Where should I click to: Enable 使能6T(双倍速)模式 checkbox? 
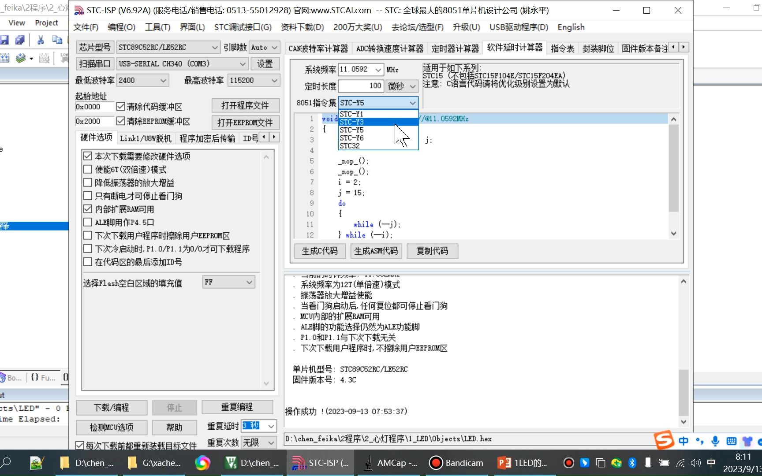point(88,169)
